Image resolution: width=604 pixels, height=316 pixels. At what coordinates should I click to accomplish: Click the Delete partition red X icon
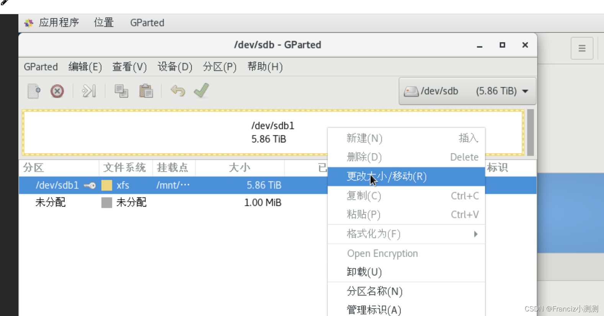click(57, 91)
